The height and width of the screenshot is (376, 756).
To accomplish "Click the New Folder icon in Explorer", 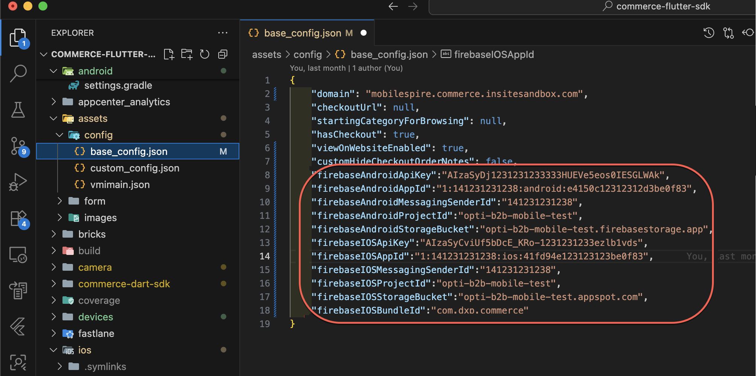I will coord(187,54).
